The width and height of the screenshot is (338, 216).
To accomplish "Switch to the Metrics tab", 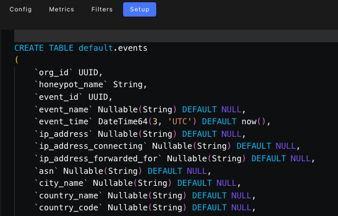I will click(x=62, y=9).
